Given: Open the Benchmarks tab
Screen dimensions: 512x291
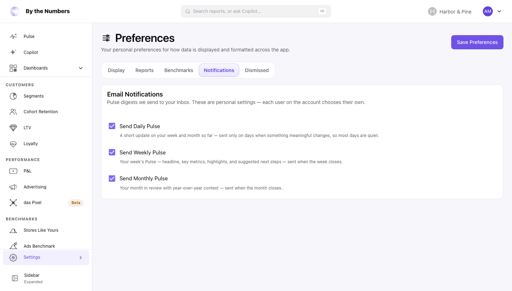Looking at the screenshot, I should [x=179, y=70].
